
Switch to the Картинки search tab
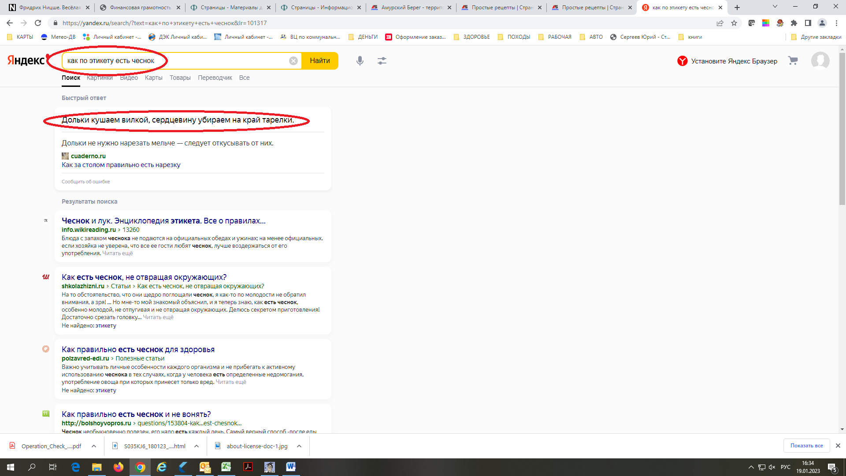100,78
